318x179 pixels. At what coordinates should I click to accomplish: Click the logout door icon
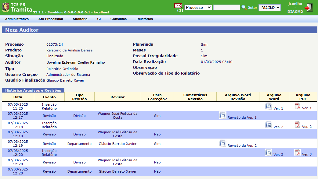tap(309, 8)
